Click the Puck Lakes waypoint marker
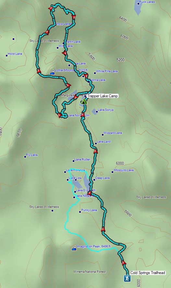The height and width of the screenshot is (288, 171). [x=138, y=4]
